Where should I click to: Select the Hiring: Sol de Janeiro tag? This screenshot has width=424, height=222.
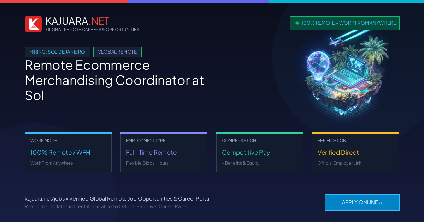pyautogui.click(x=57, y=52)
